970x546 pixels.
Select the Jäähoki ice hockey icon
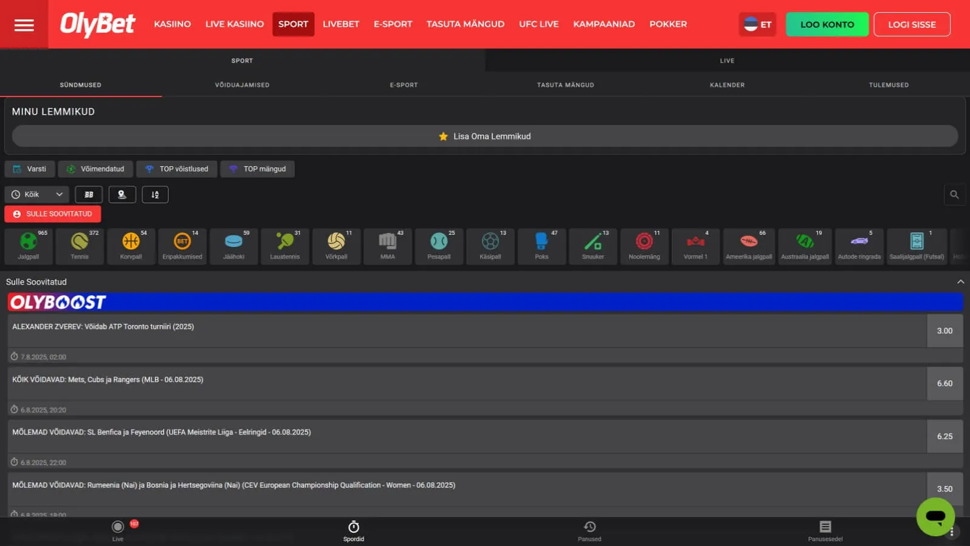pyautogui.click(x=233, y=246)
